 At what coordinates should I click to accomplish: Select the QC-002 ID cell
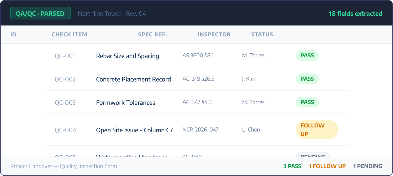(65, 79)
